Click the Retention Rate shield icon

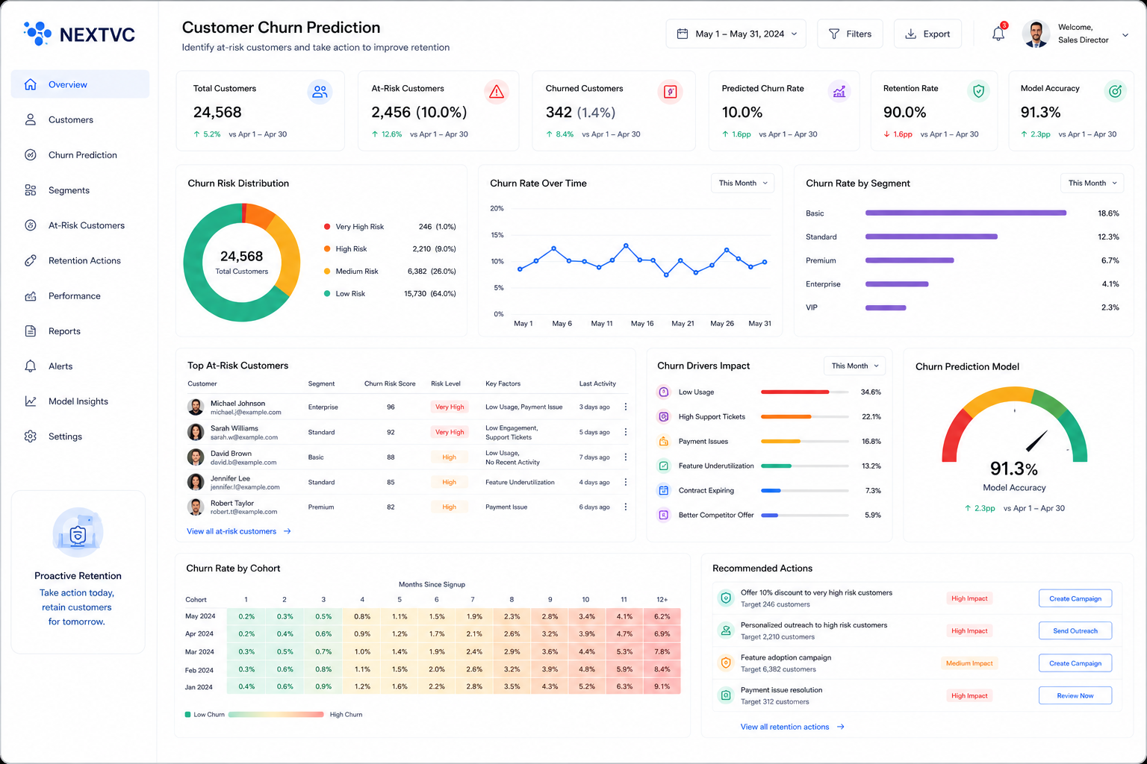click(x=978, y=91)
